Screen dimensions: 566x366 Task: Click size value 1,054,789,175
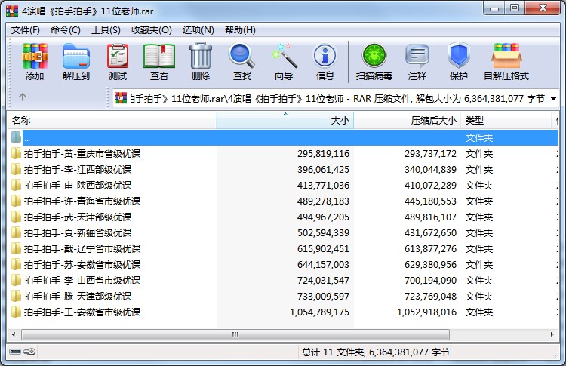coord(319,312)
